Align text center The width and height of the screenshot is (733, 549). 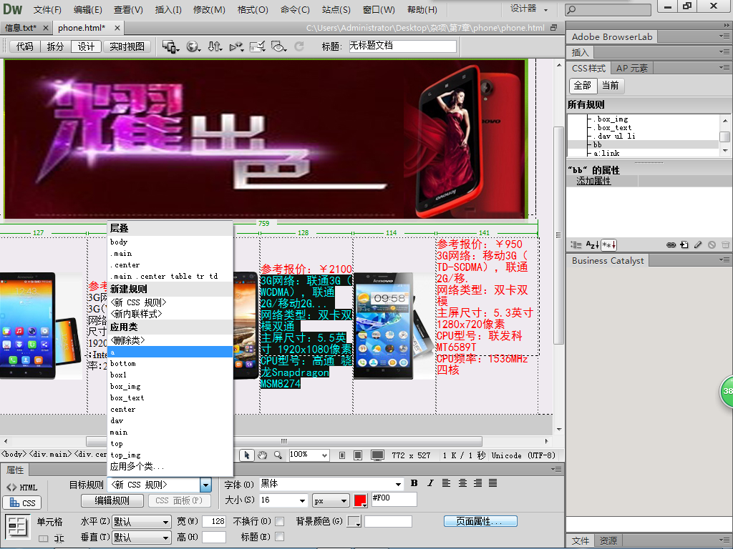click(x=462, y=483)
